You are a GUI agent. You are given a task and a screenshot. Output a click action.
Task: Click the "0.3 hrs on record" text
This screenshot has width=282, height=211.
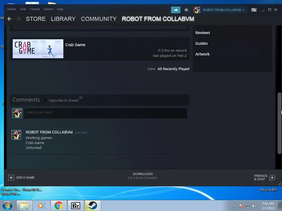click(x=172, y=51)
